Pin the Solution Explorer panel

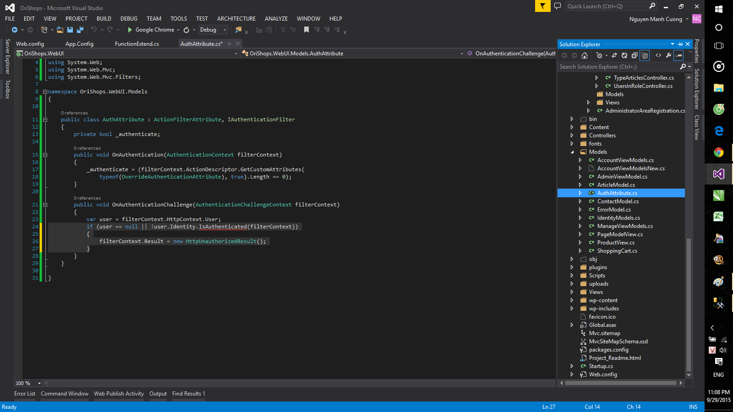click(680, 44)
